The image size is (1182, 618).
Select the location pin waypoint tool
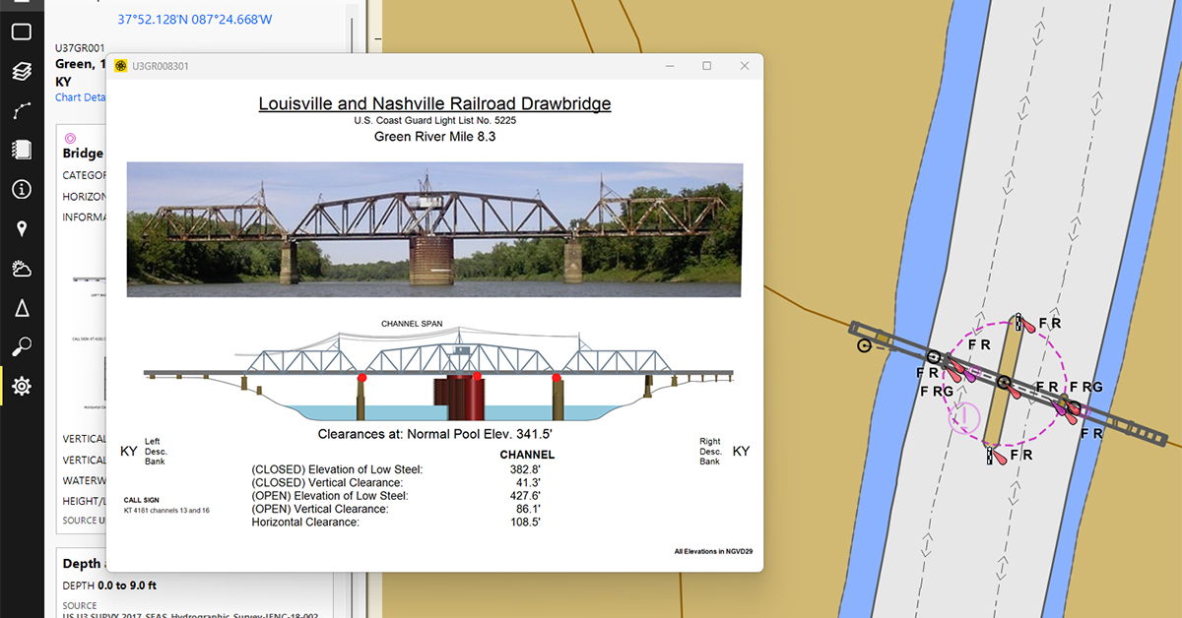point(22,229)
